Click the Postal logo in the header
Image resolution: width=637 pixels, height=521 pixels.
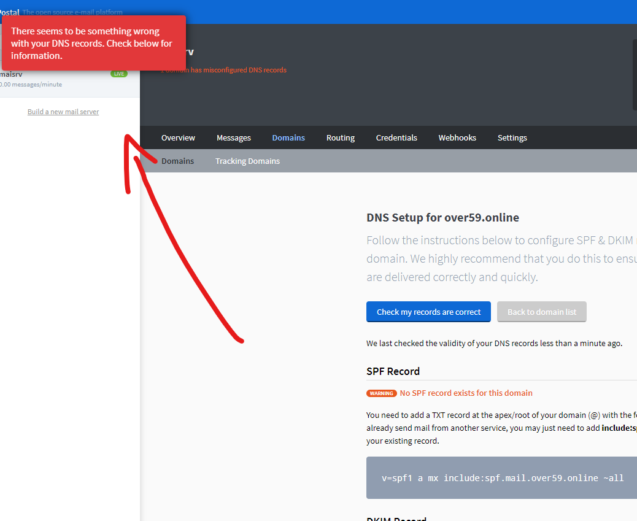[9, 12]
